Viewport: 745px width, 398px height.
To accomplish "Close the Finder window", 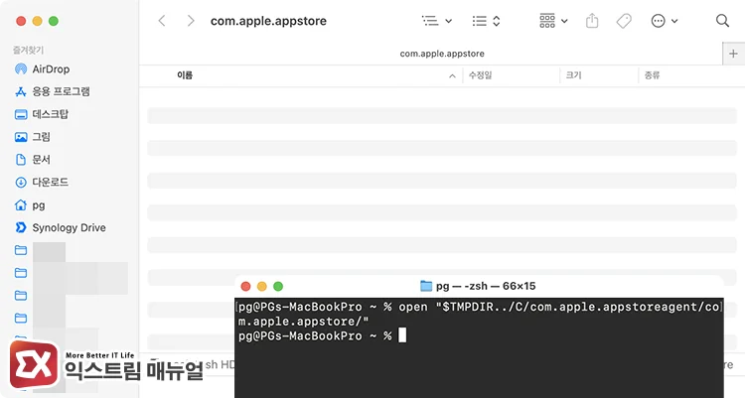I will pyautogui.click(x=21, y=21).
